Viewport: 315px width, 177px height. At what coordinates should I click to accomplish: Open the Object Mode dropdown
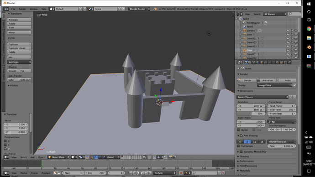tap(58, 157)
